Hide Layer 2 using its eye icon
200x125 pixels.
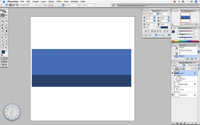(173, 73)
